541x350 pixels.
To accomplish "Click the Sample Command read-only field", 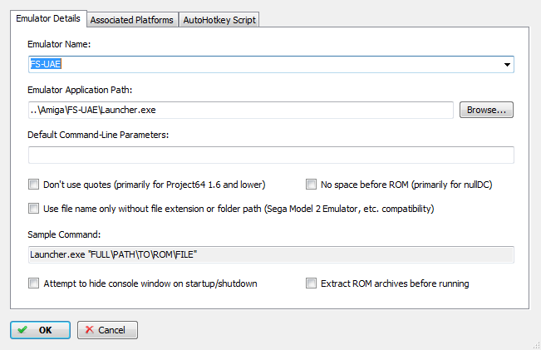I will [271, 254].
